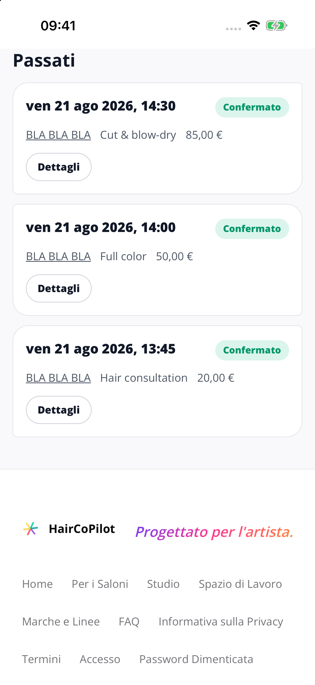This screenshot has height=685, width=315.
Task: Open Spazio di Lavoro footer link
Action: 240,584
